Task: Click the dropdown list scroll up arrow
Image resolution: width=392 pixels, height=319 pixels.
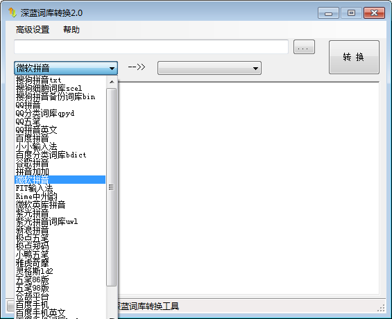Action: (112, 82)
